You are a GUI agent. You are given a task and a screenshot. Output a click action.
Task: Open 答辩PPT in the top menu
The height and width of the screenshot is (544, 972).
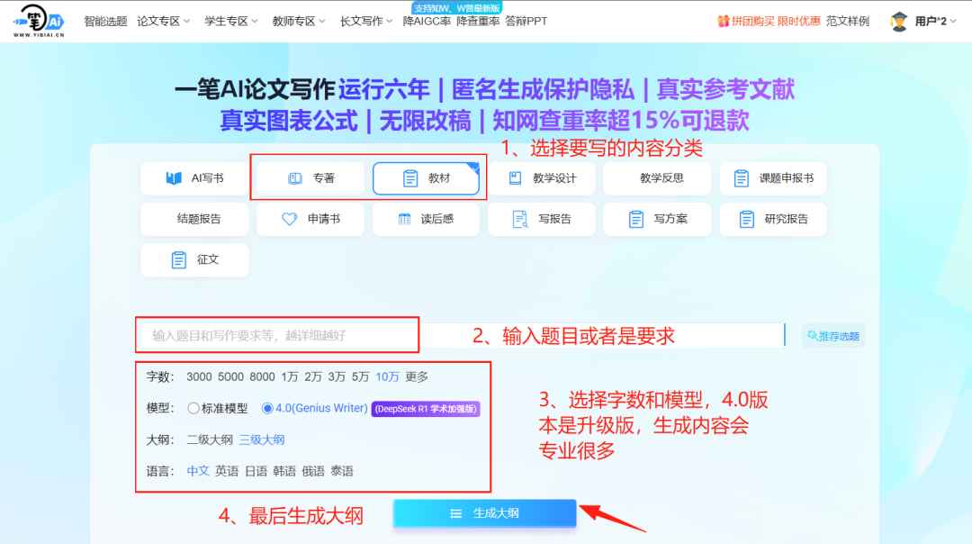526,21
